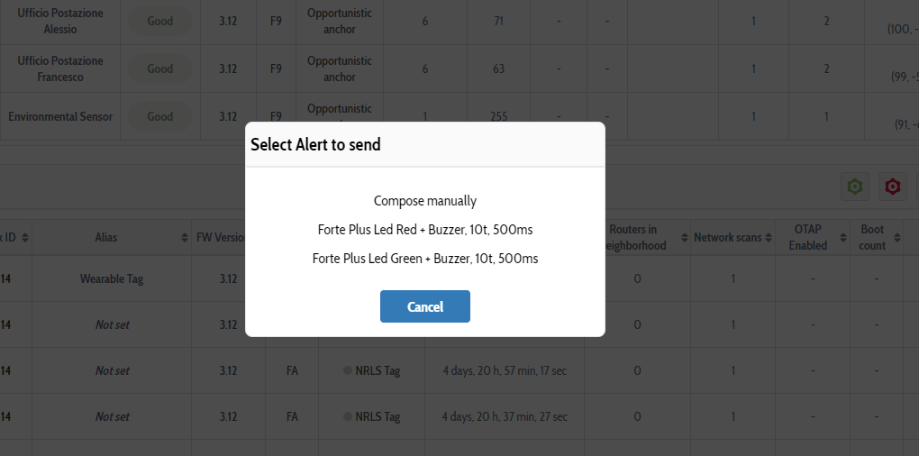Viewport: 919px width, 456px height.
Task: Click the grey dot beside the 57 min NRLS Tag
Action: click(348, 370)
